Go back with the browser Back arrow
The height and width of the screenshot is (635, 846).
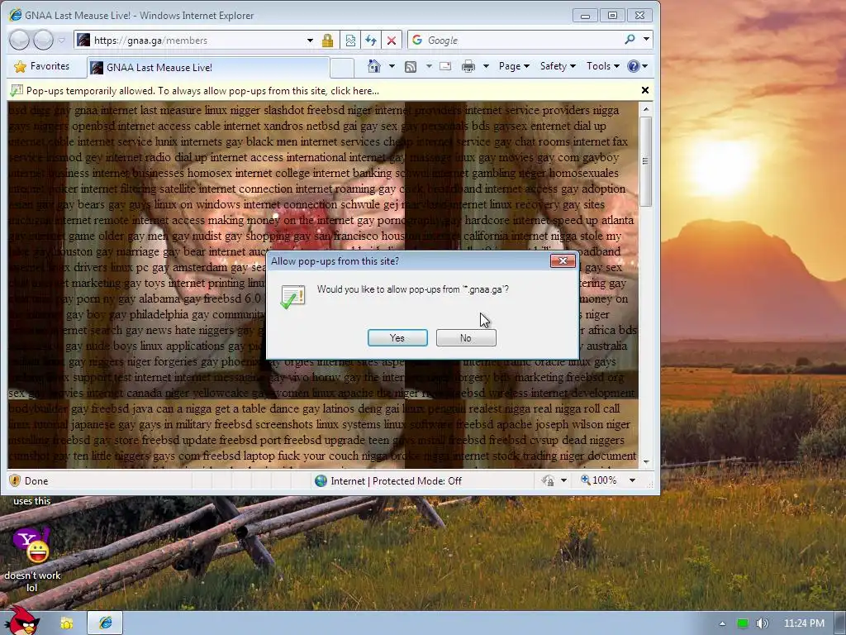pyautogui.click(x=20, y=40)
